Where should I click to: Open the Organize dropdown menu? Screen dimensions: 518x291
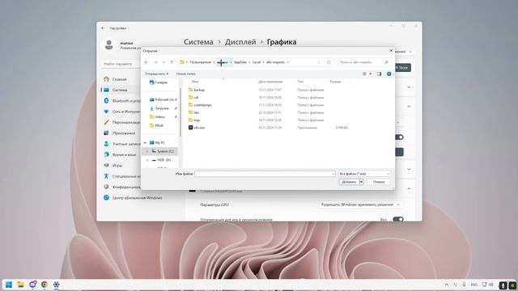[x=157, y=74]
